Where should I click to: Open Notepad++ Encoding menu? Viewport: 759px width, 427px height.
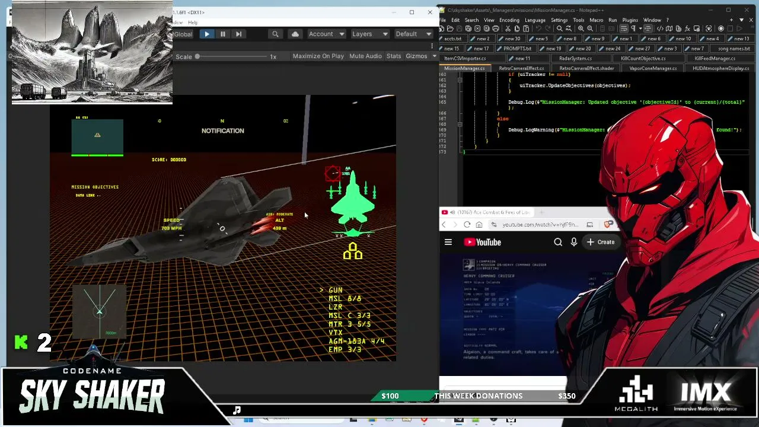point(509,20)
